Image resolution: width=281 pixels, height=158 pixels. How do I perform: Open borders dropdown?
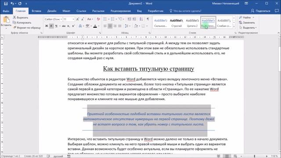click(147, 26)
